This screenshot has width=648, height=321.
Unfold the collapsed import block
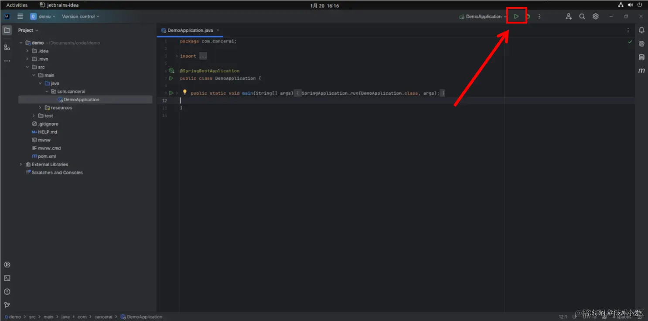pyautogui.click(x=177, y=56)
